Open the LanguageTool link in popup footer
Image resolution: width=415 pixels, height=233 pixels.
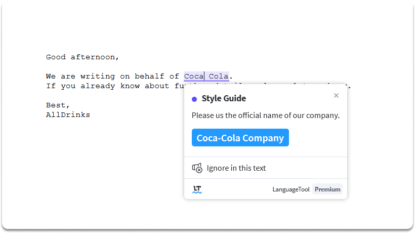pos(290,189)
